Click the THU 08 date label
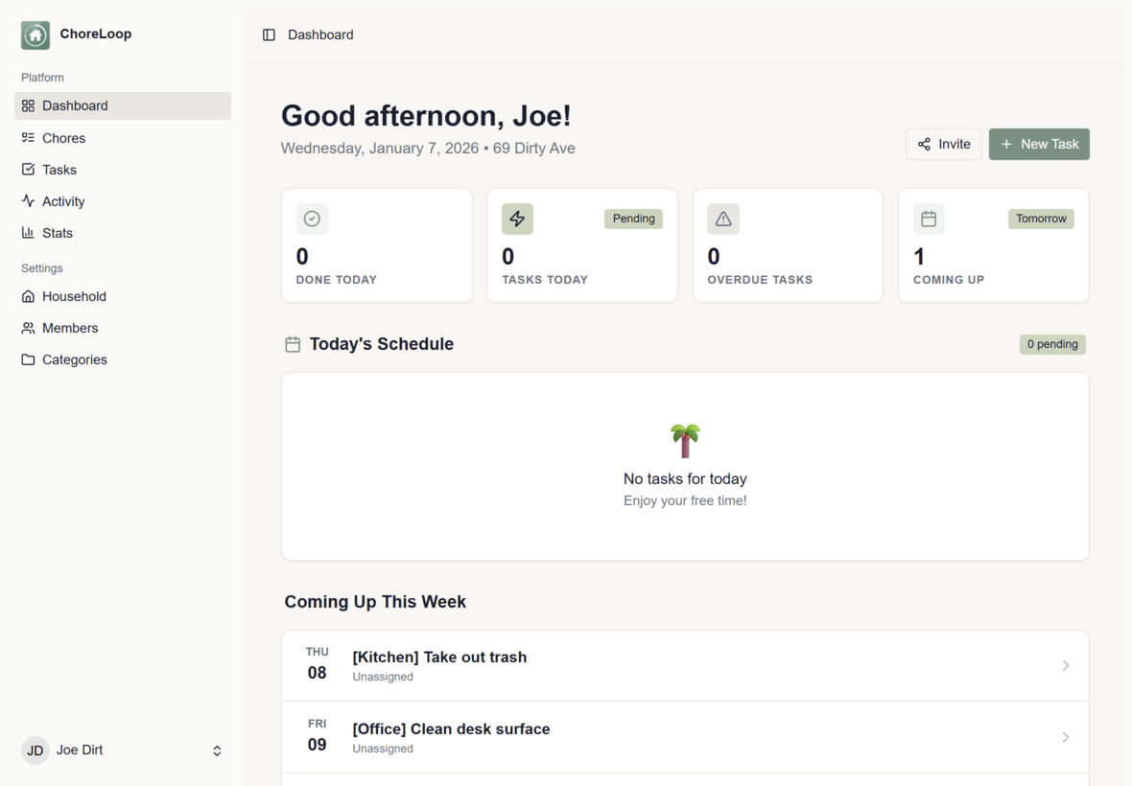Screen dimensions: 1132x786 click(x=317, y=664)
